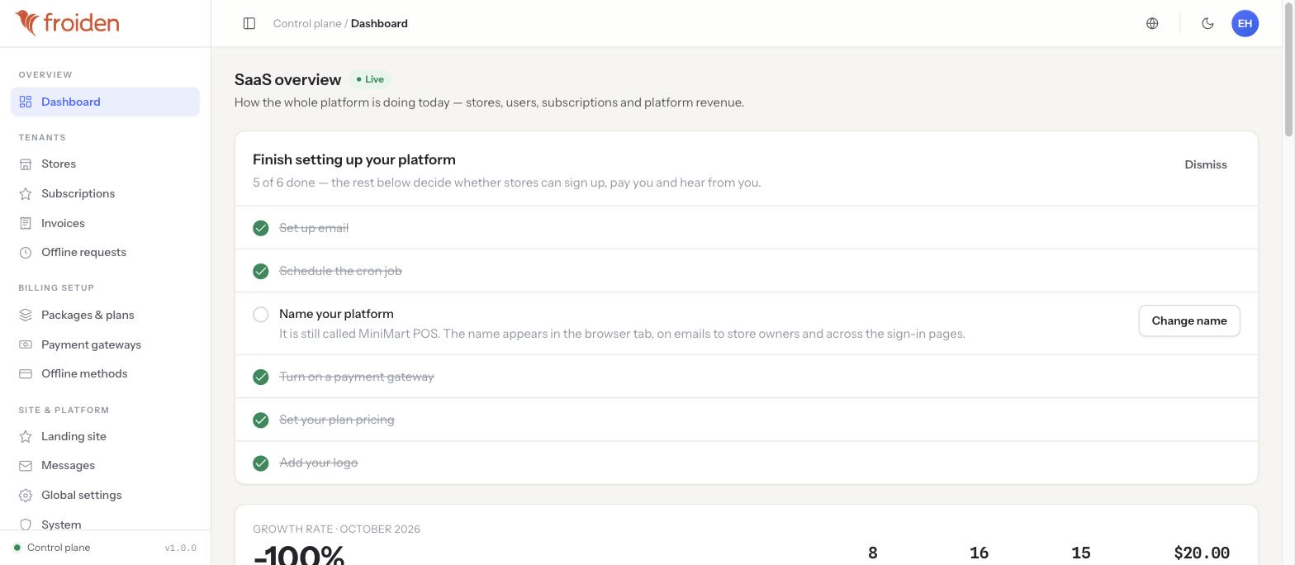Open the EH user avatar menu
Viewport: 1295px width, 565px height.
click(1245, 23)
